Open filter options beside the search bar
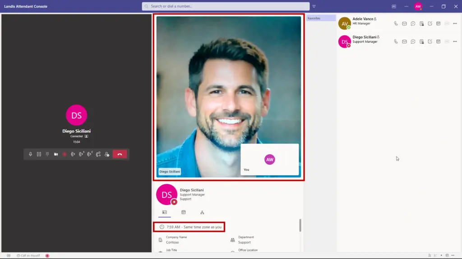462x259 pixels. tap(314, 6)
